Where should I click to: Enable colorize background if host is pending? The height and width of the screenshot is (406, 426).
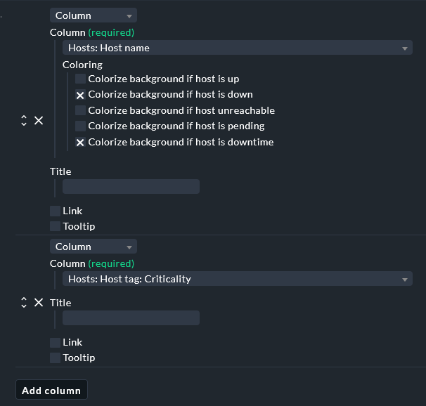(81, 126)
